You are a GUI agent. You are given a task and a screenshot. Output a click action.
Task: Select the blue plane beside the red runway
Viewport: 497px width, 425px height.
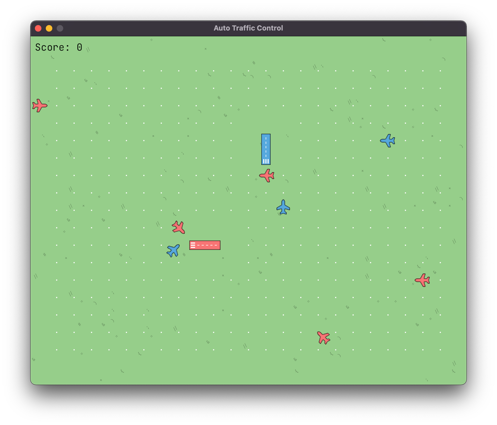click(x=173, y=251)
